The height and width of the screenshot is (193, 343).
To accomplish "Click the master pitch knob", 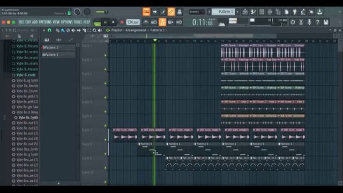I will click(x=87, y=12).
